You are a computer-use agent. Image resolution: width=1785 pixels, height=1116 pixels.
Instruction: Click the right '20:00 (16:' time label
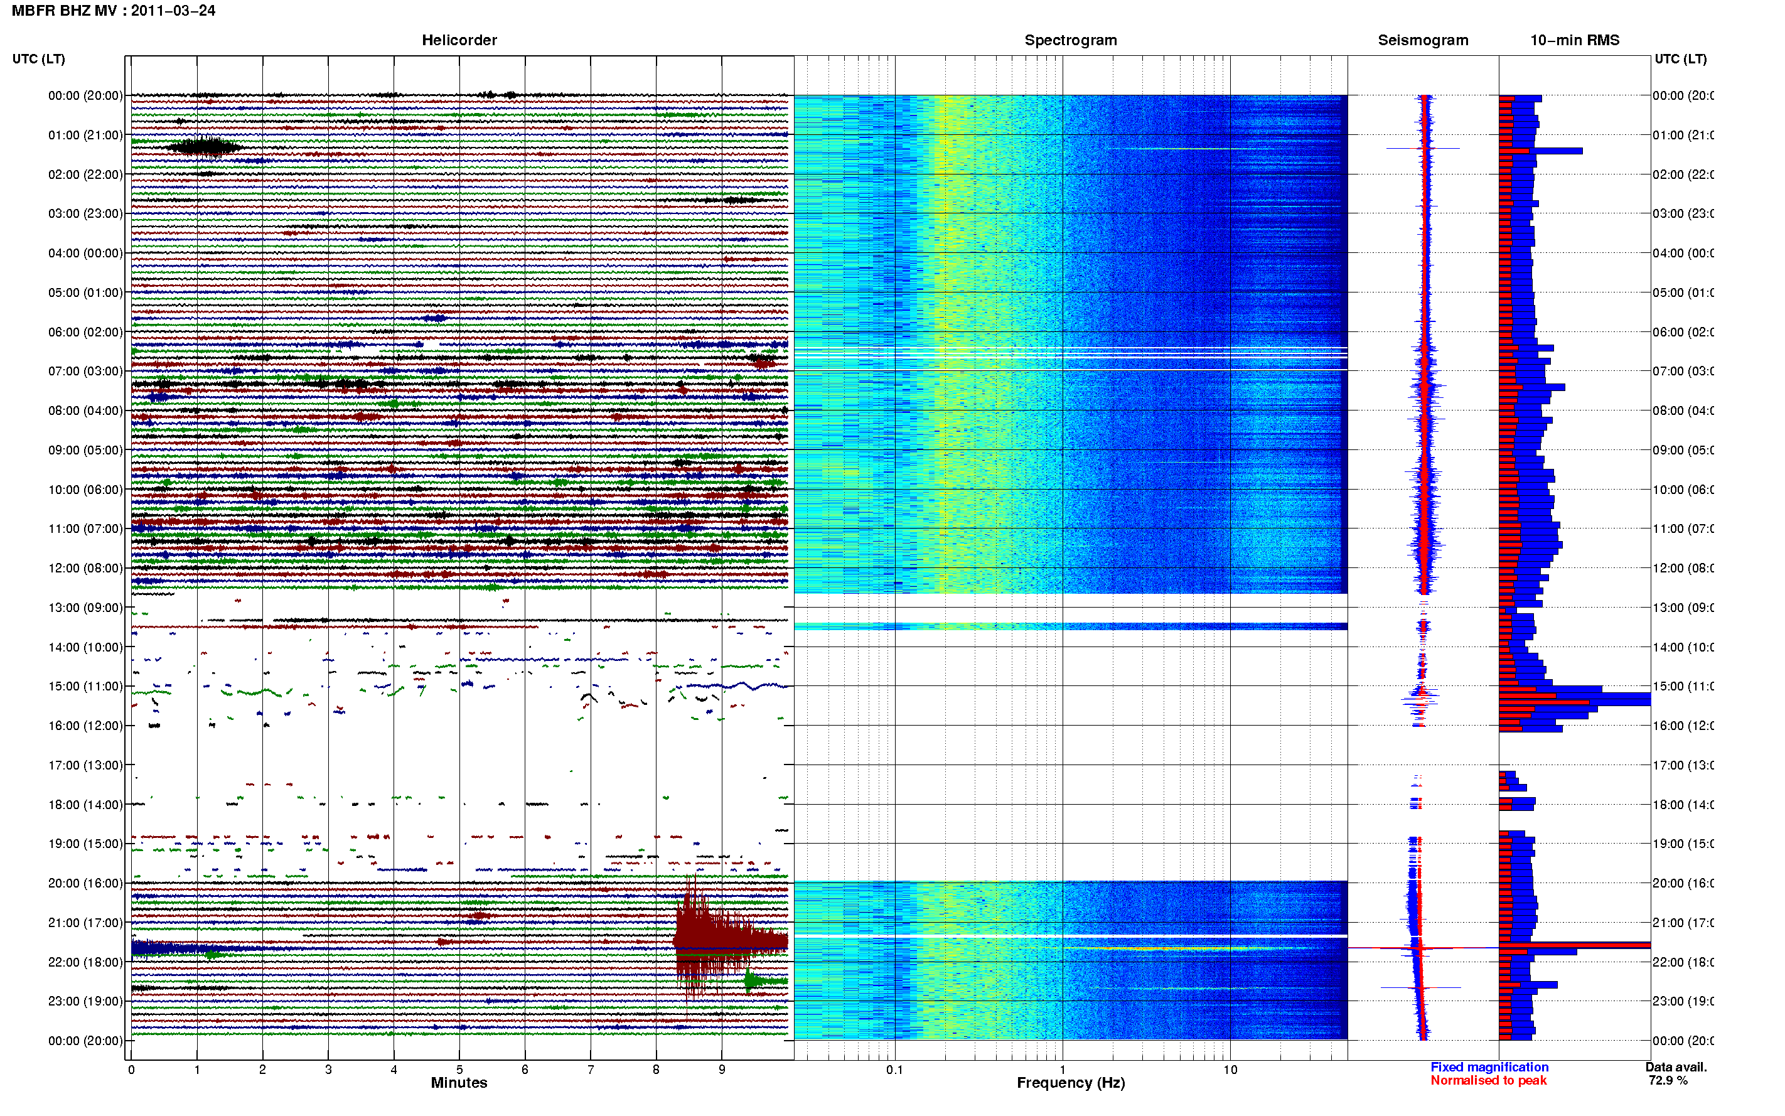point(1683,884)
